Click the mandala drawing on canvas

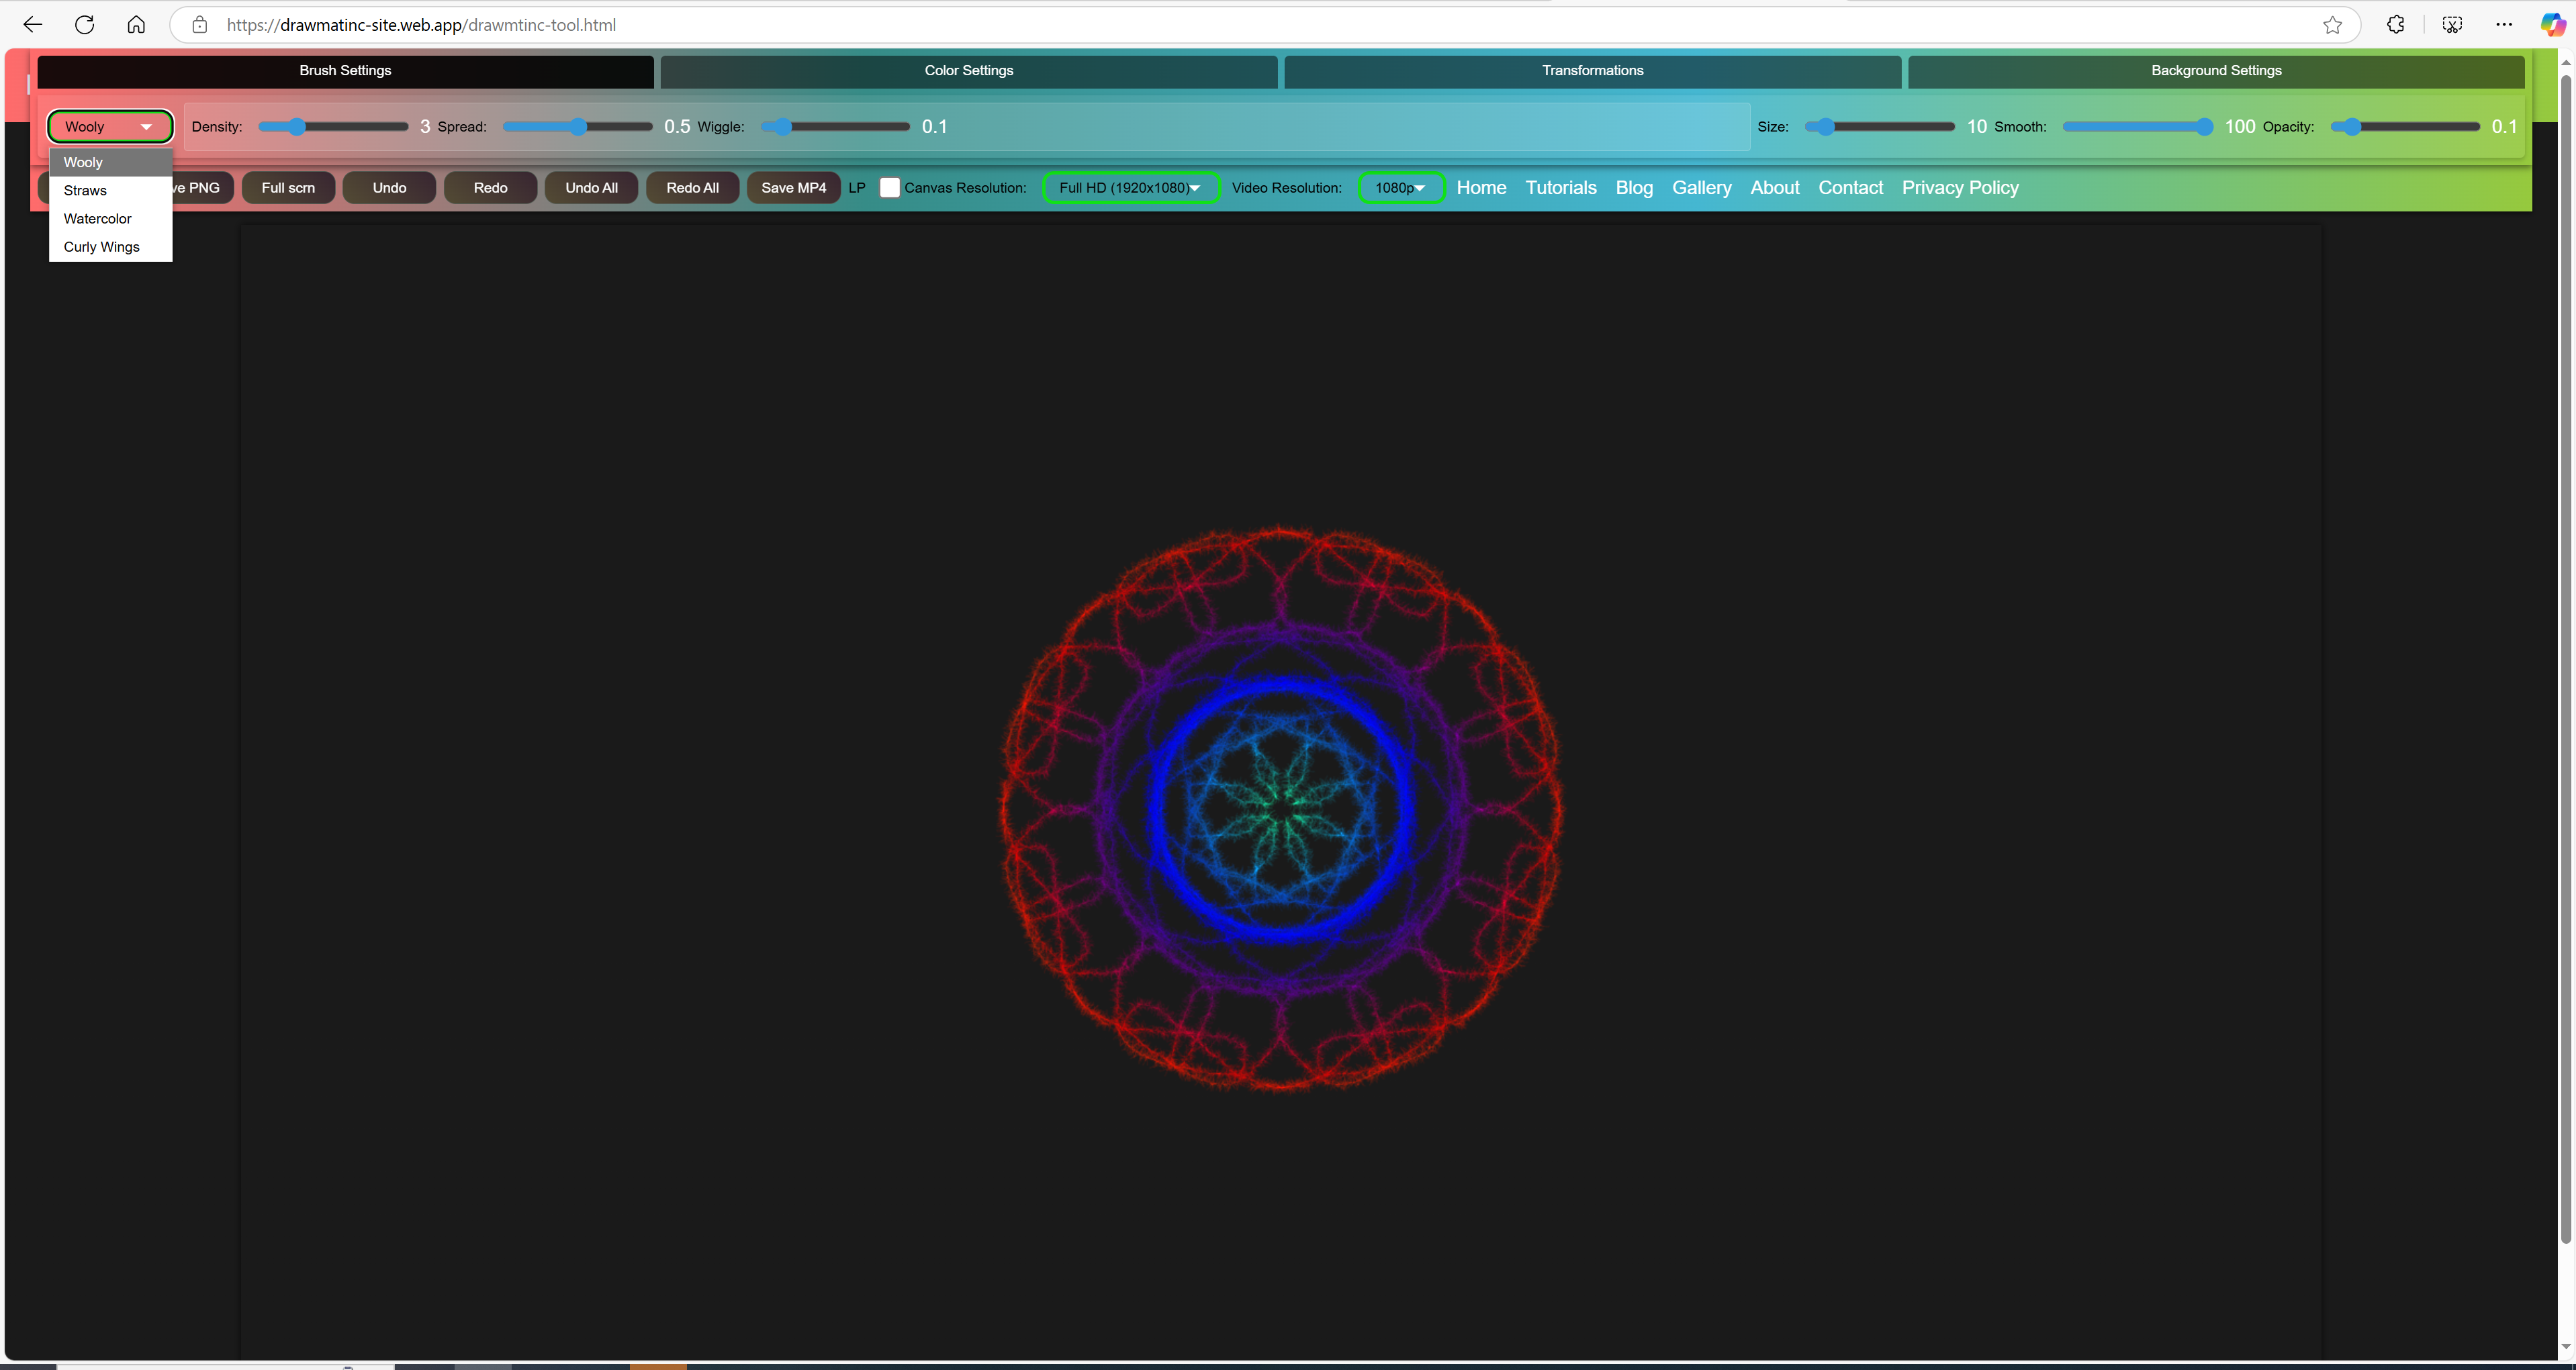click(x=1281, y=808)
